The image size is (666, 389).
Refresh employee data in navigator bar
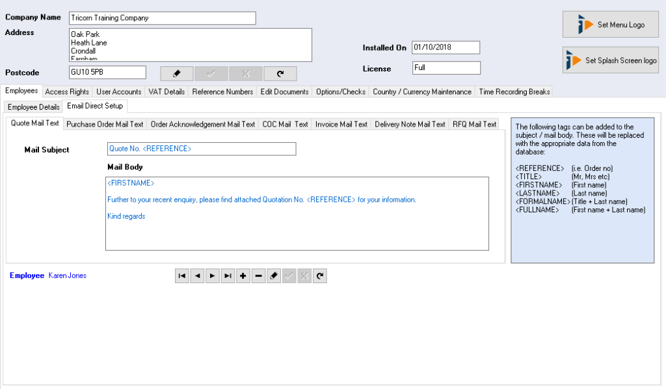[319, 276]
